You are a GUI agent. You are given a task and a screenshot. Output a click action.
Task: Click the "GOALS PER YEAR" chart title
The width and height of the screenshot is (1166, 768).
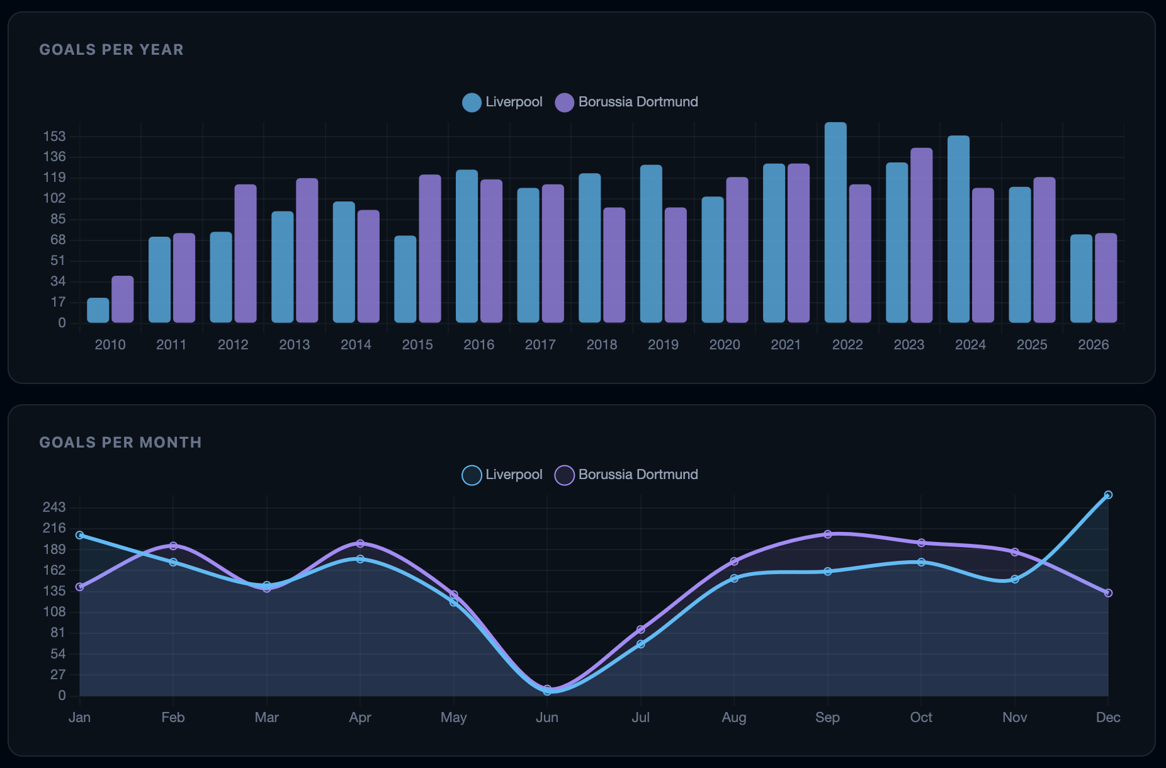111,50
